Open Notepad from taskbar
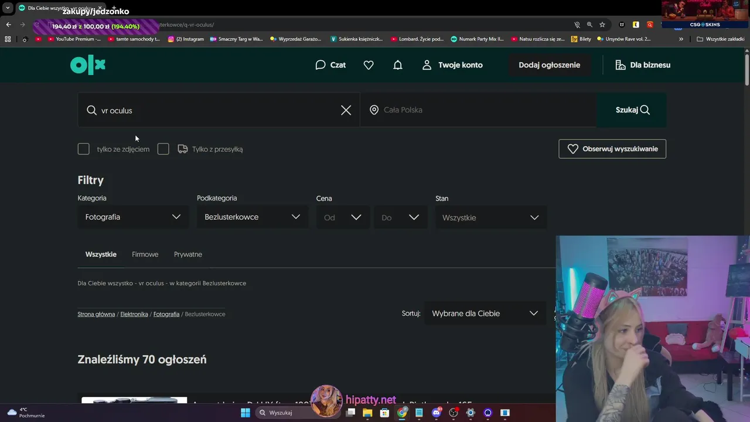Image resolution: width=750 pixels, height=422 pixels. click(419, 413)
